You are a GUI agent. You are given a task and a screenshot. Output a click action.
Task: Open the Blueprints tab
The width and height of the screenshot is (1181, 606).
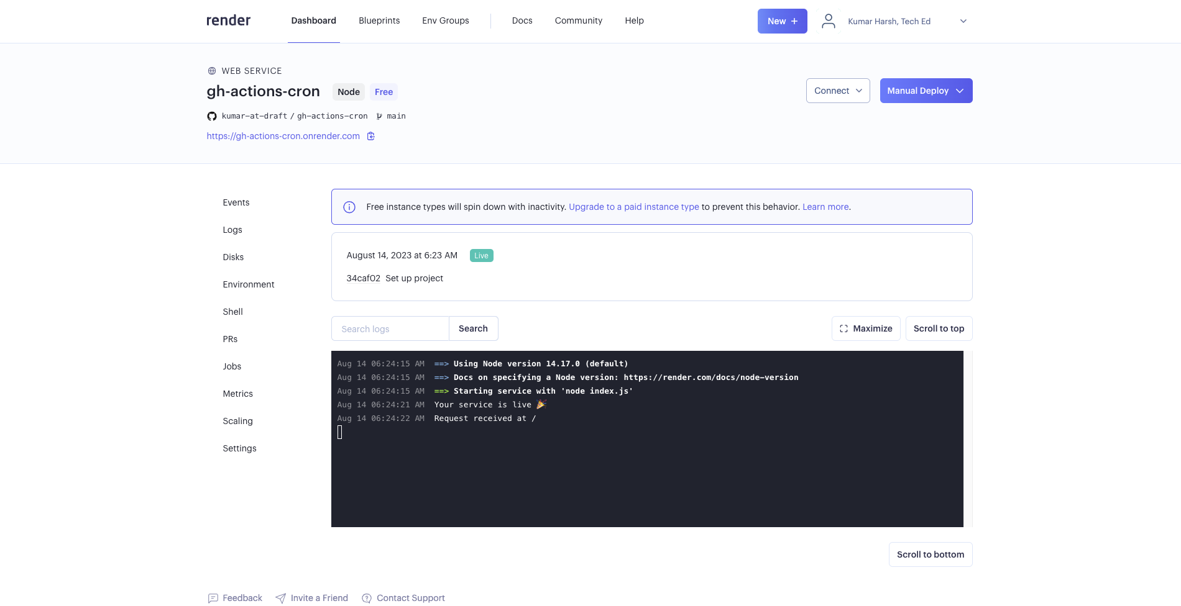(x=379, y=20)
